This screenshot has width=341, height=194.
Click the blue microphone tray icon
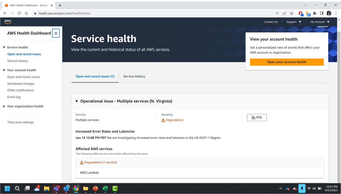click(302, 188)
